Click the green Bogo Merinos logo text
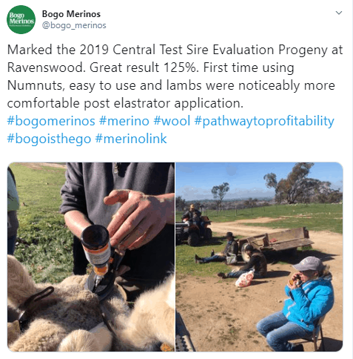 coord(21,19)
